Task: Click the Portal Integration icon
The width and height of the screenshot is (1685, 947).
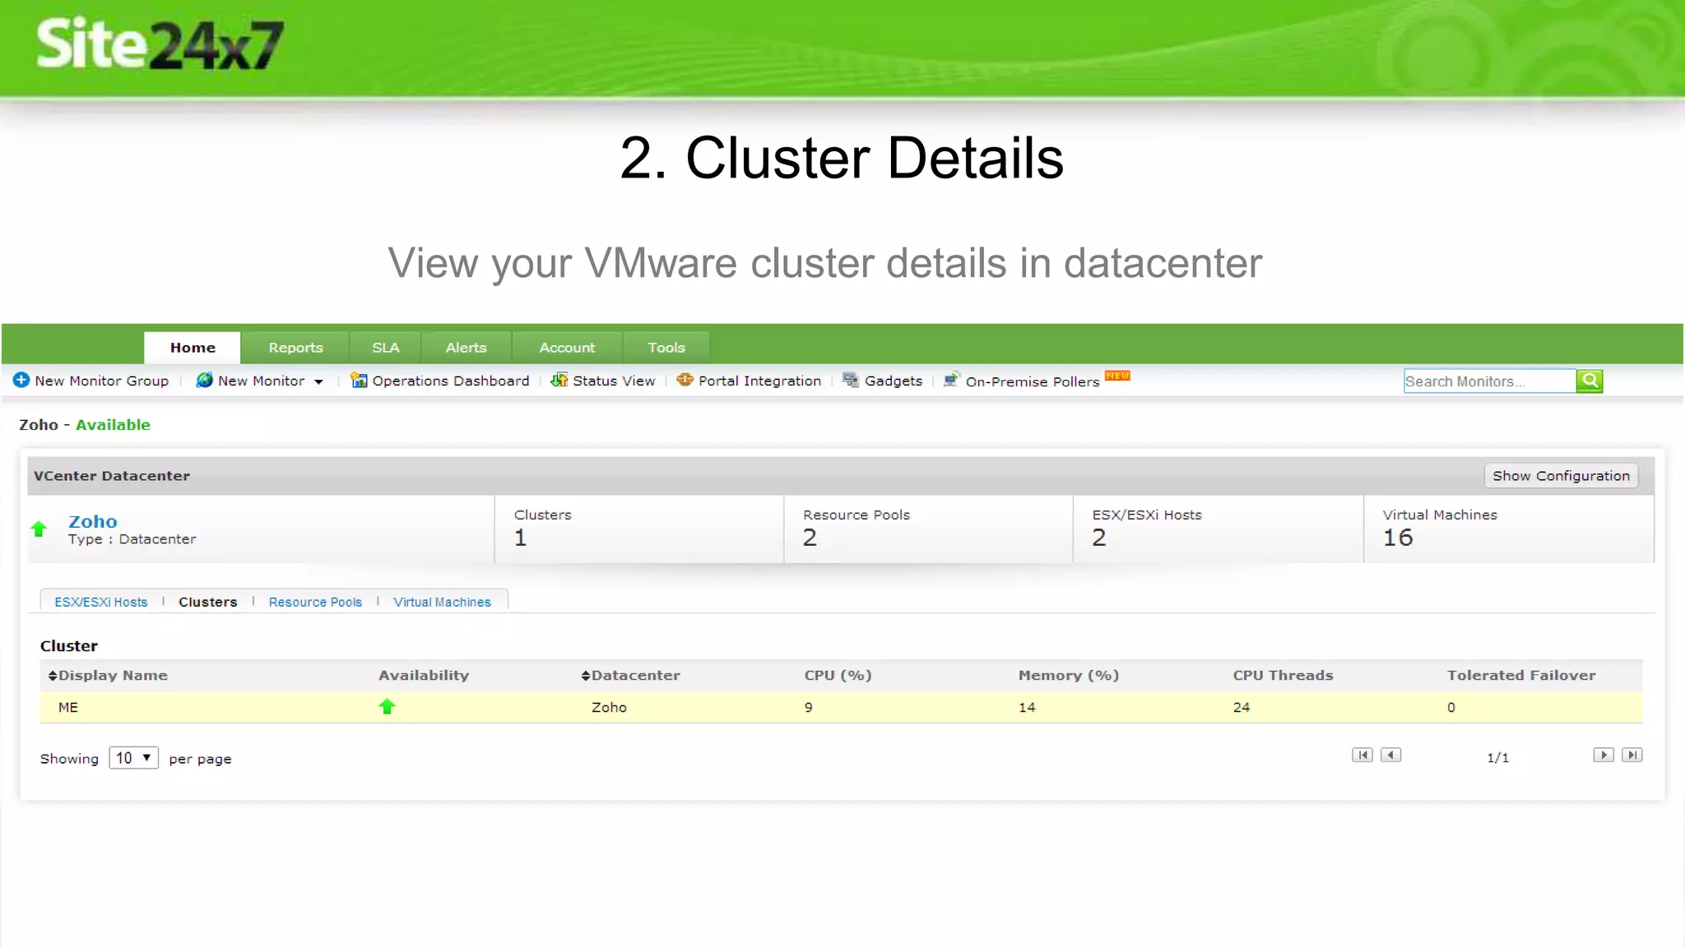Action: tap(685, 380)
